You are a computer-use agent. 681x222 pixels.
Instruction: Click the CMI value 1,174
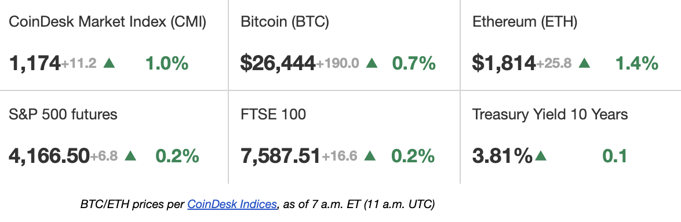pos(34,64)
